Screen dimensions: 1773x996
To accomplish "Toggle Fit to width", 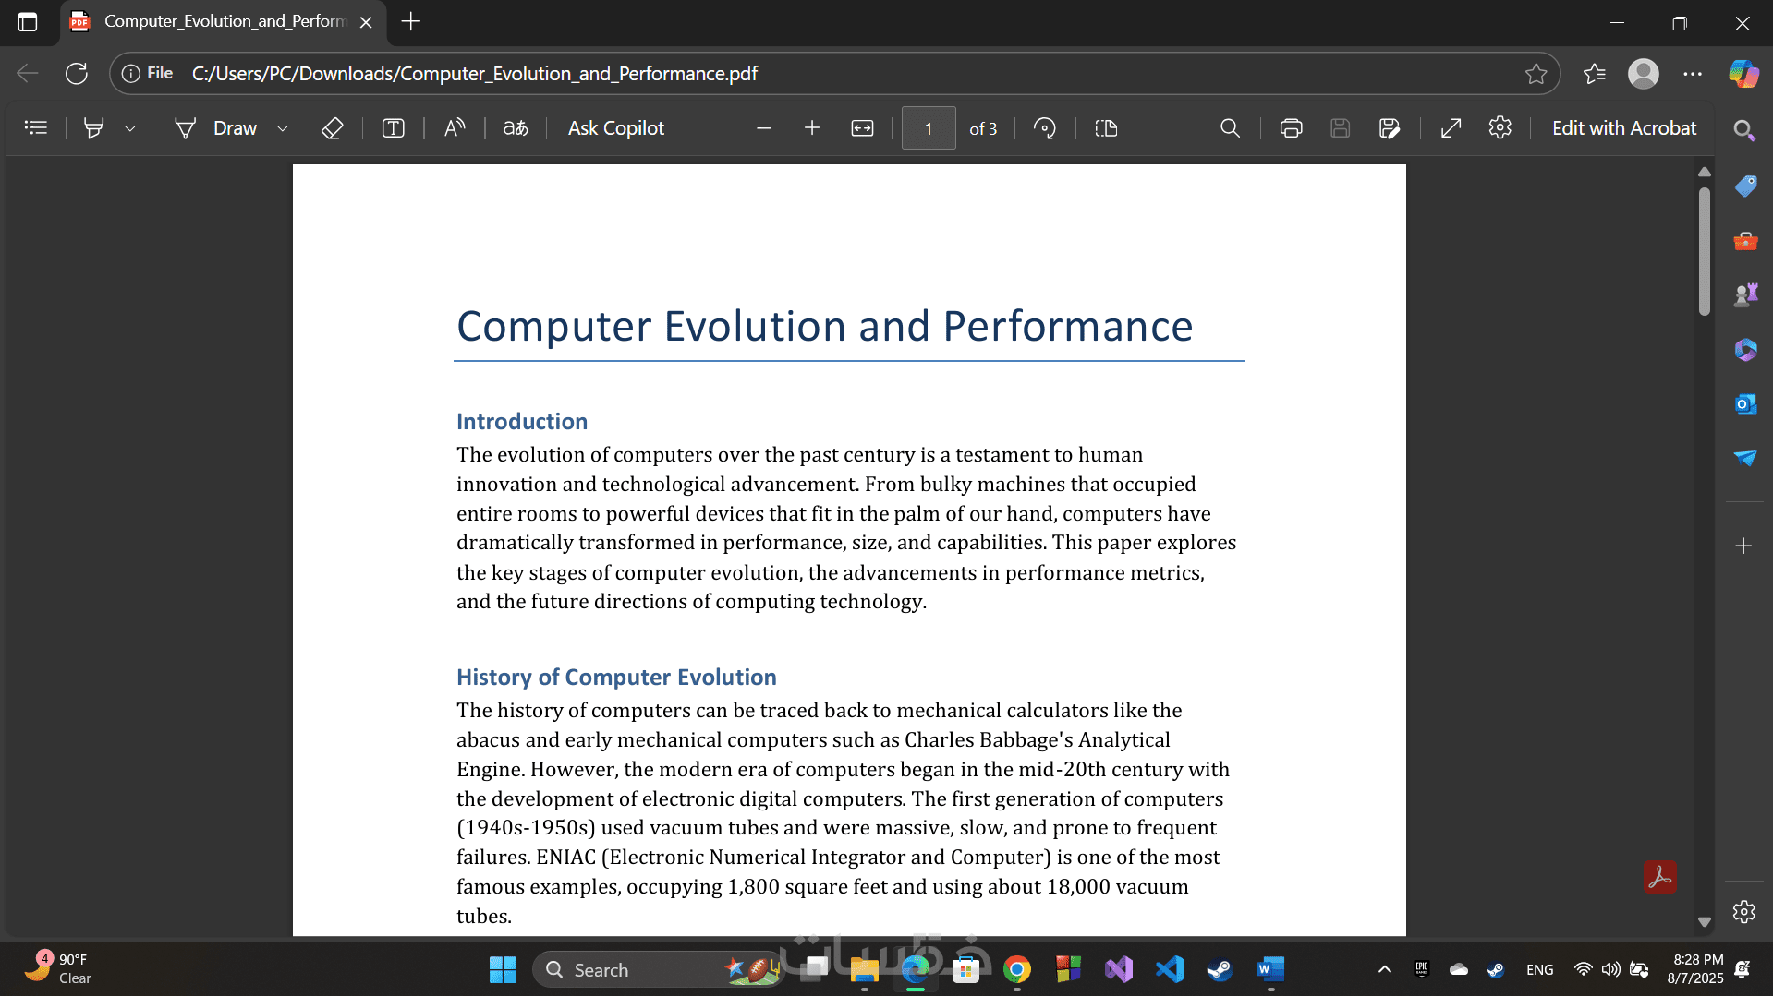I will [862, 128].
